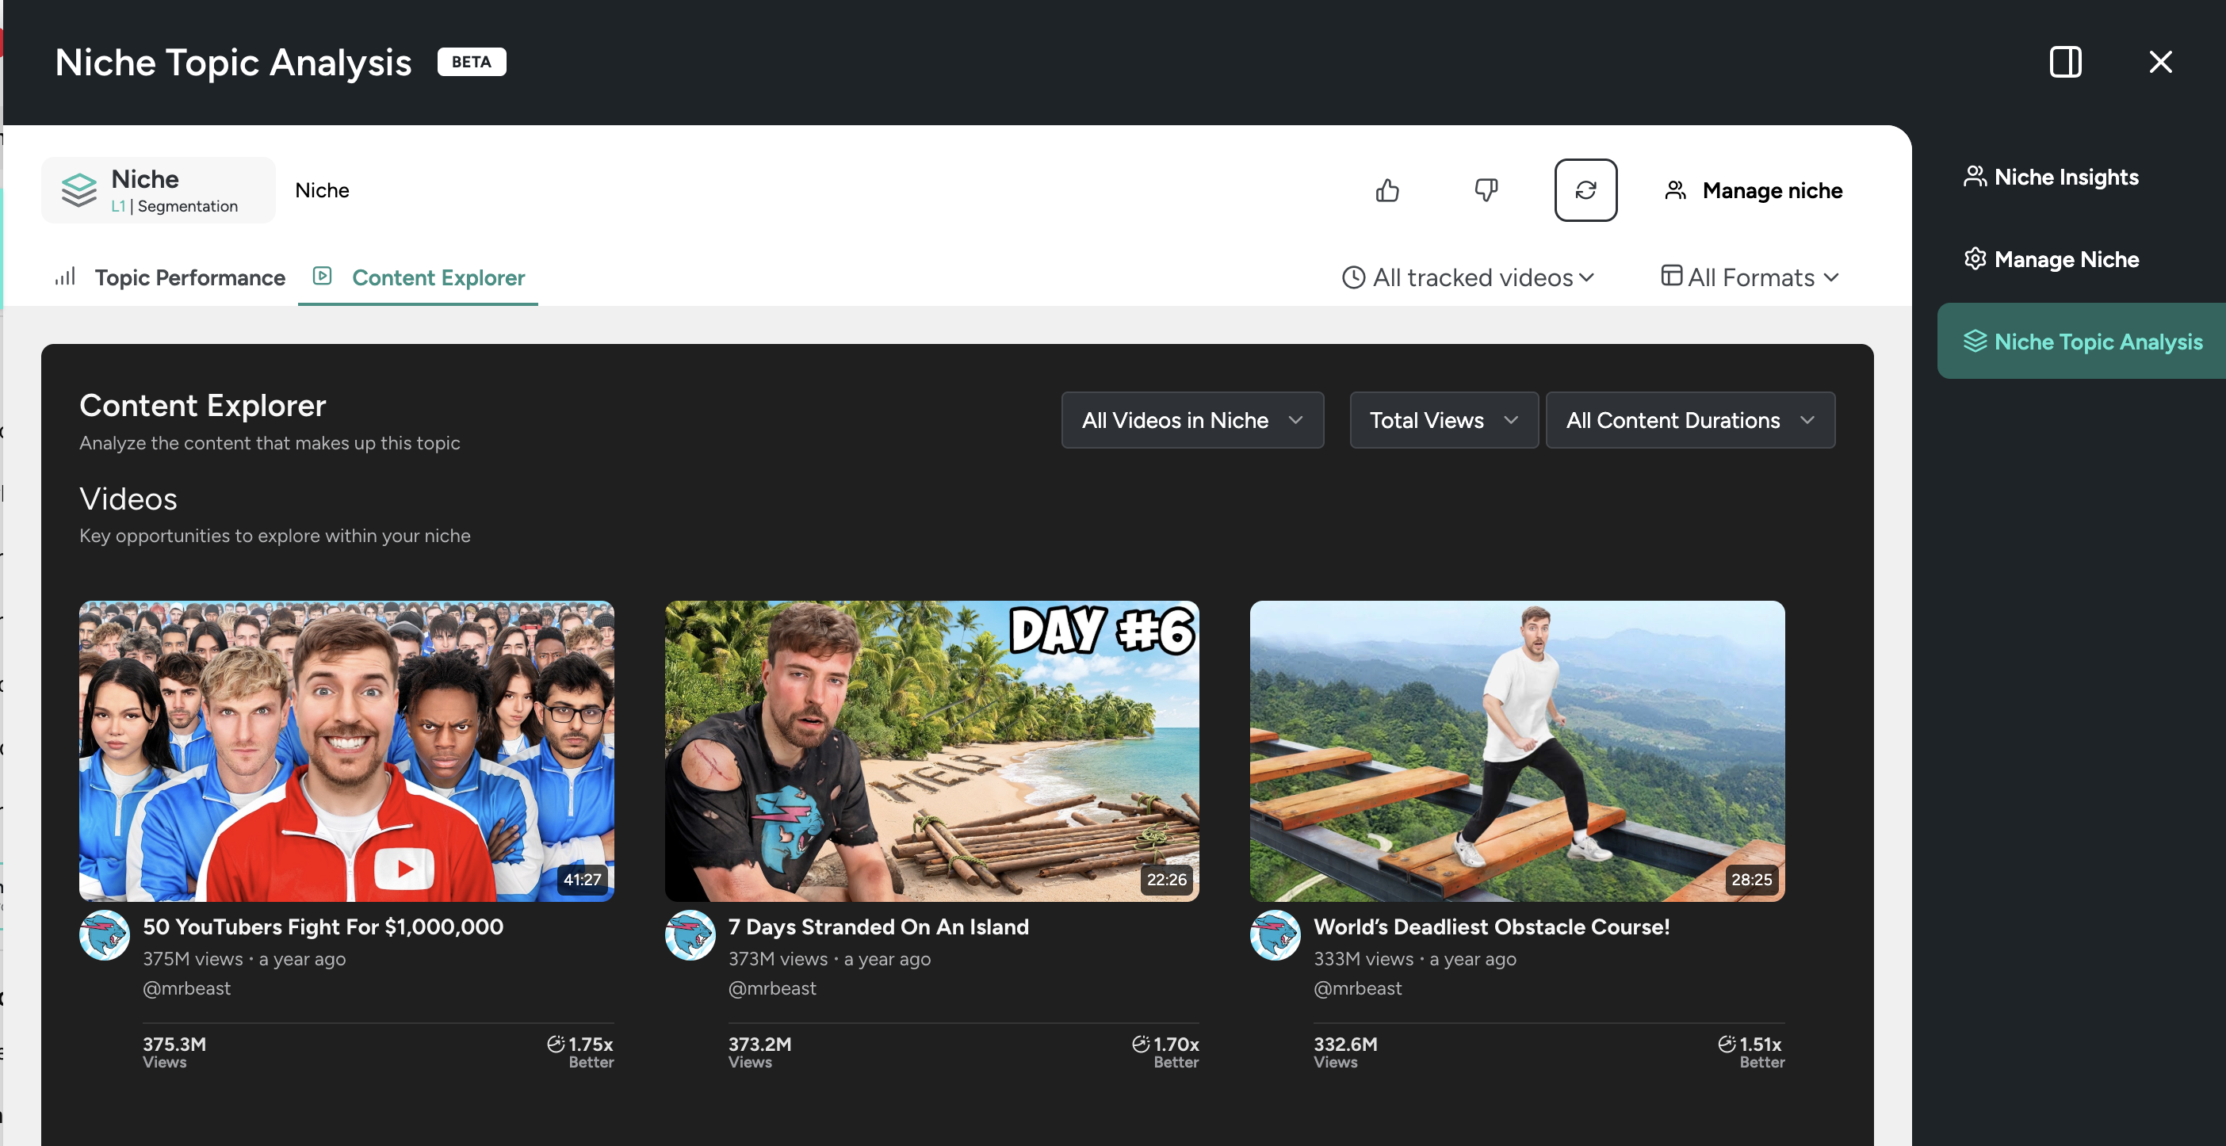Click @mrbeast under 50 YouTubers video
Image resolution: width=2226 pixels, height=1146 pixels.
click(x=186, y=988)
